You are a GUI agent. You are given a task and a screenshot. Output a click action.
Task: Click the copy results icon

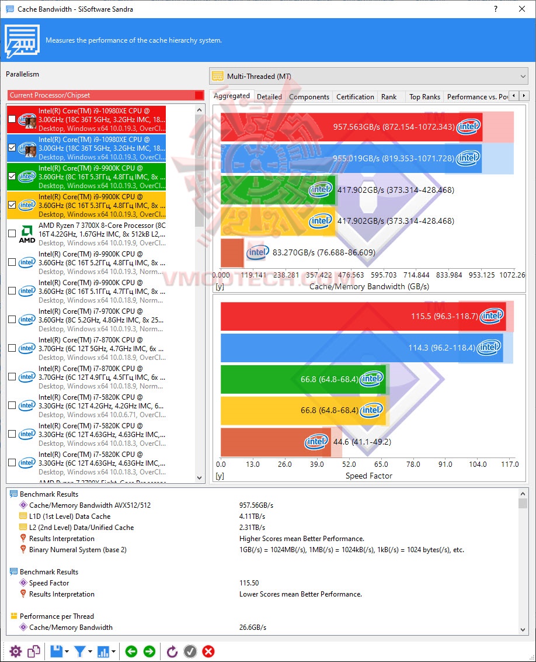point(34,651)
